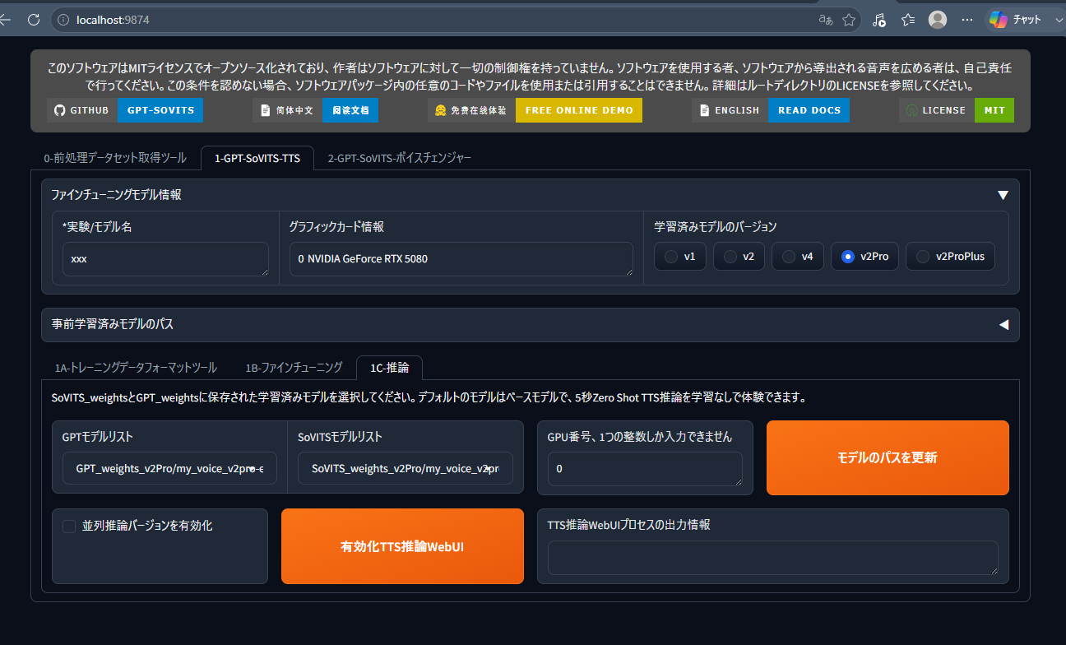Viewport: 1066px width, 645px height.
Task: Click the GitHub GPT-SoVITS badge
Action: pos(125,110)
